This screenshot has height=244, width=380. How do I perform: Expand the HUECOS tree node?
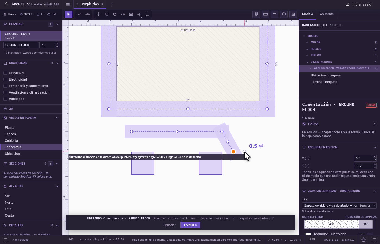(x=307, y=49)
